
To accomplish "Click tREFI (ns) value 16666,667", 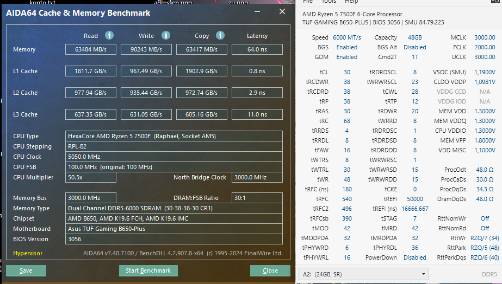I will pyautogui.click(x=414, y=209).
